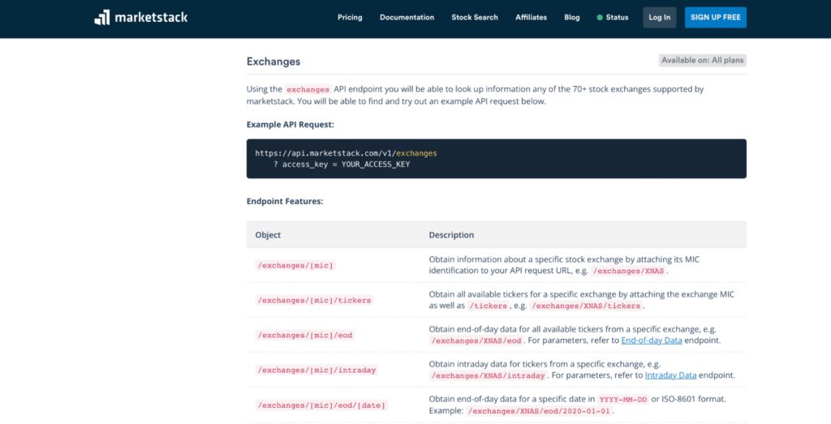The height and width of the screenshot is (424, 831).
Task: Click the /exchanges/XNAS/intraday example code
Action: click(488, 376)
